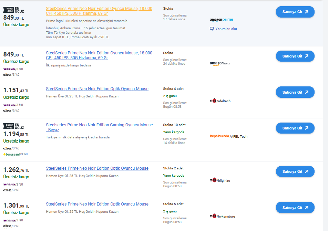The width and height of the screenshot is (328, 231).
Task: Click the 'kargo dahil' badge on first listing
Action: pyautogui.click(x=8, y=10)
